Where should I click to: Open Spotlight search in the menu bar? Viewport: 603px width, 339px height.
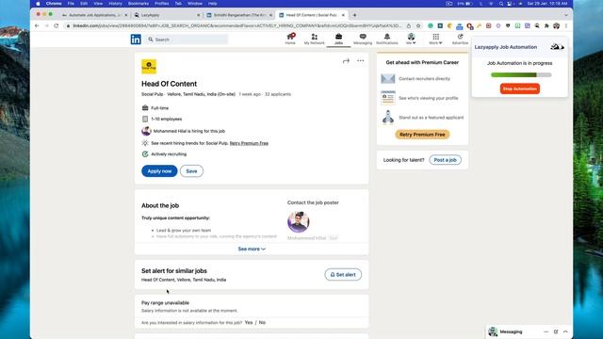click(x=501, y=4)
